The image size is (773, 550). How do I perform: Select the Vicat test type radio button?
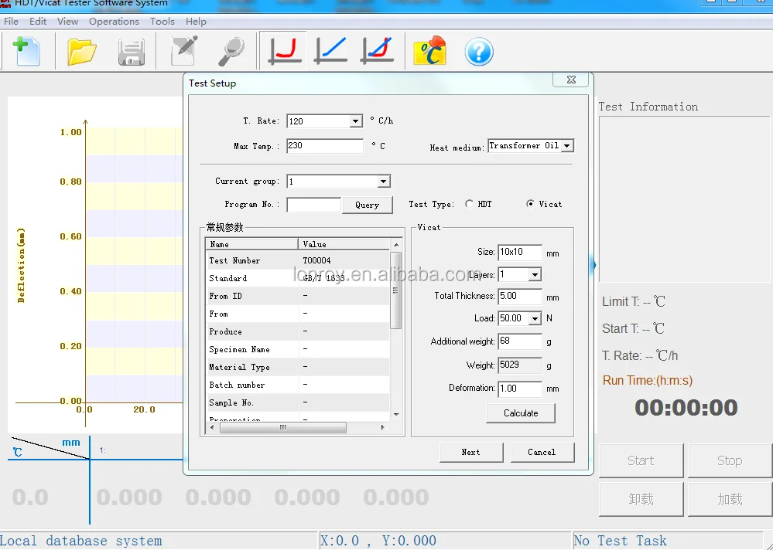[530, 204]
